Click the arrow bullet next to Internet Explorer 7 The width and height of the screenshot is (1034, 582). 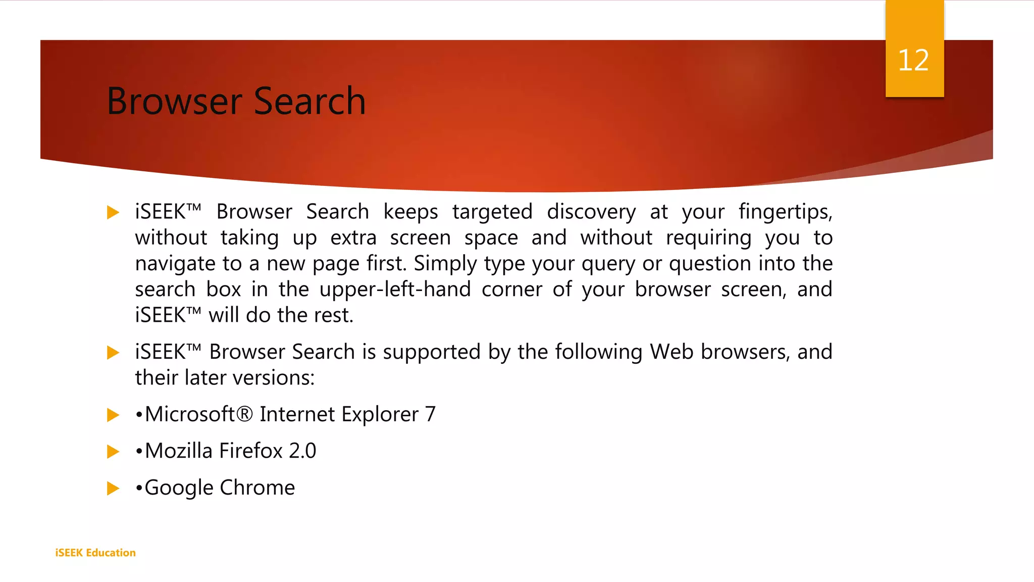pos(113,415)
